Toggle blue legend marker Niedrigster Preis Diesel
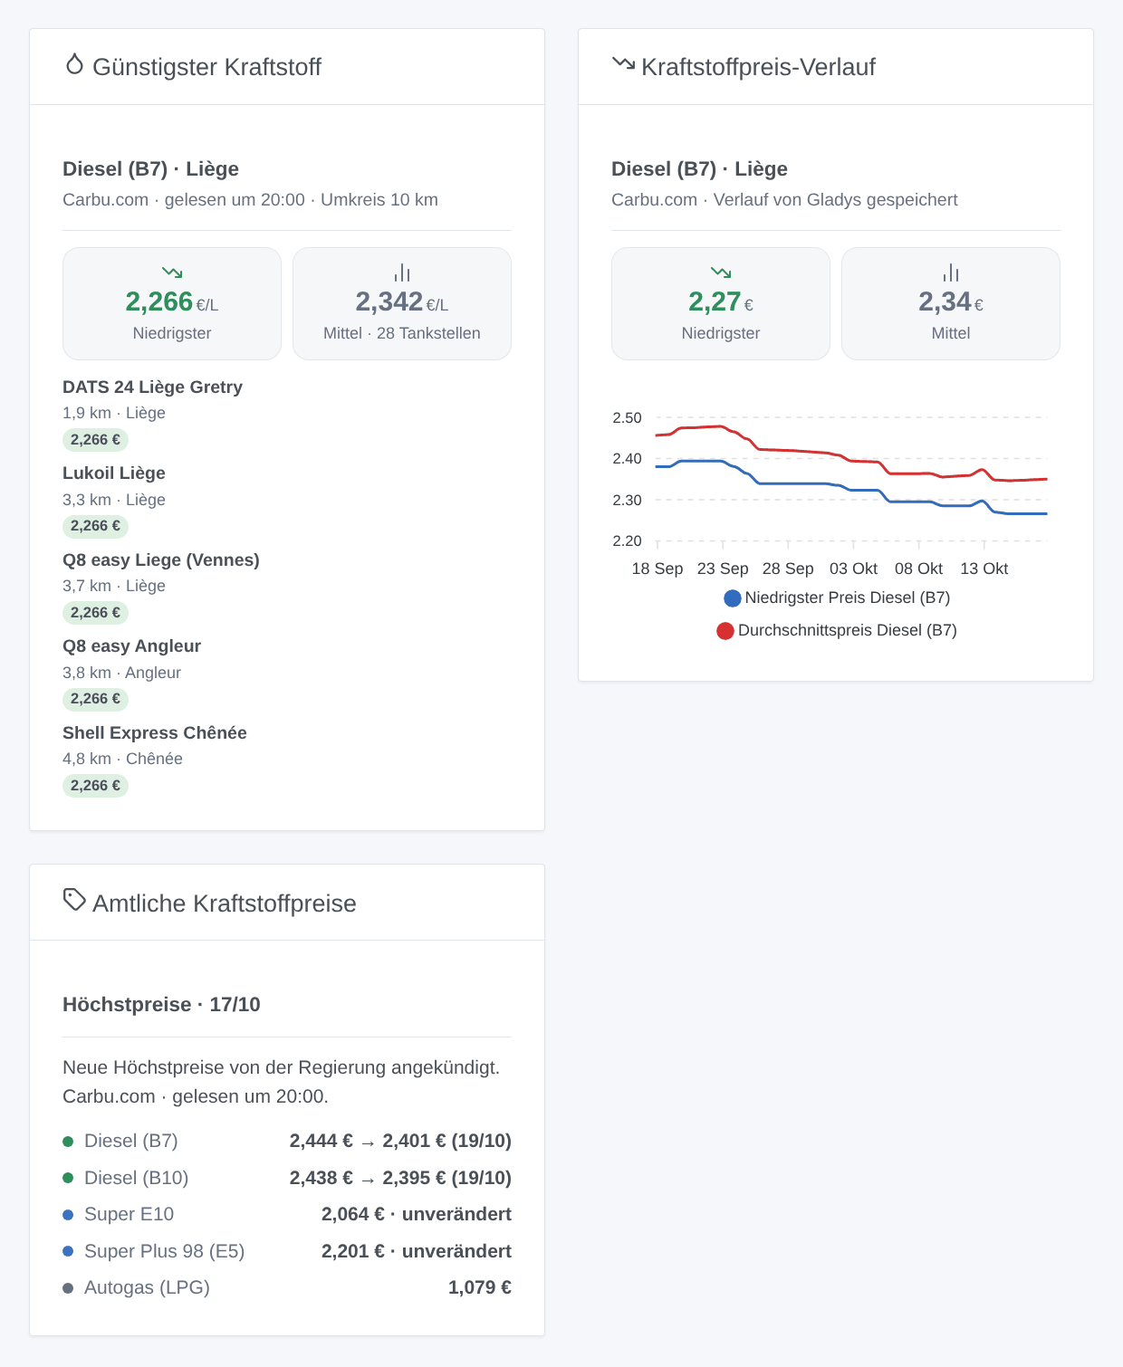This screenshot has width=1123, height=1367. (x=733, y=598)
